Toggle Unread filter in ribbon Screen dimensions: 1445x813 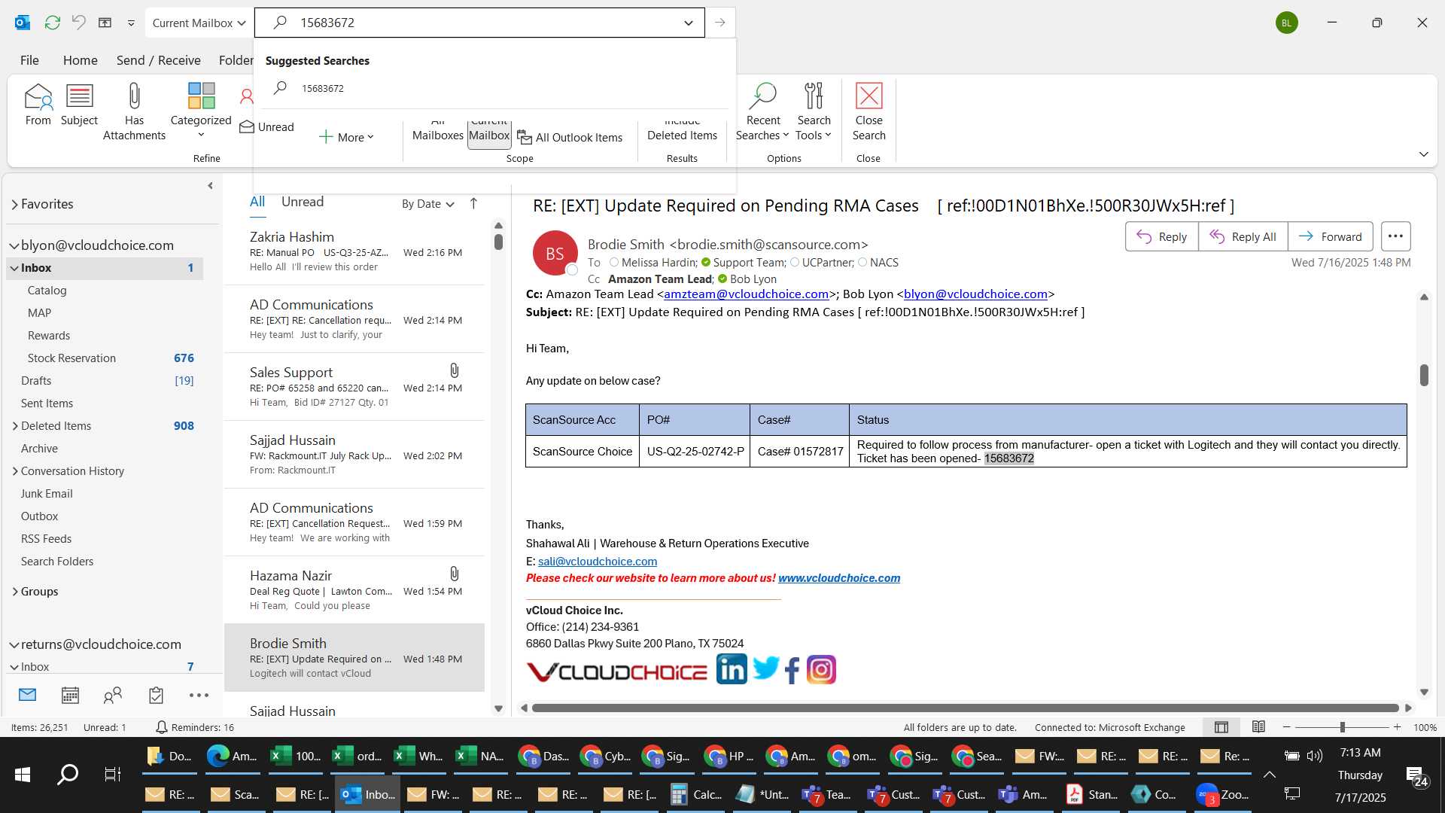coord(267,127)
